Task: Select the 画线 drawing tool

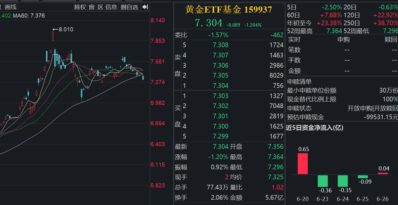Action: tap(11, 7)
